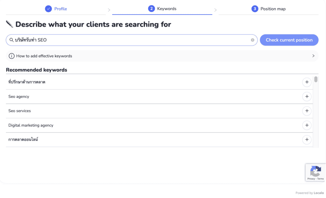Click the magnifier icon in search box
Image resolution: width=326 pixels, height=198 pixels.
coord(11,40)
